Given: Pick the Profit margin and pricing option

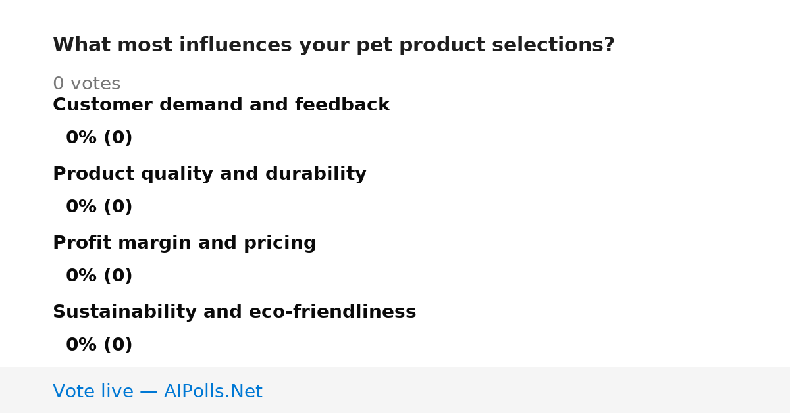Looking at the screenshot, I should point(184,243).
